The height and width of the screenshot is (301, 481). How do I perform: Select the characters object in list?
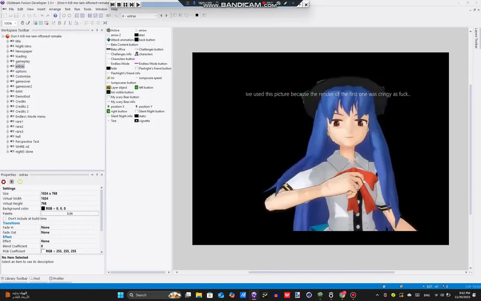144,54
